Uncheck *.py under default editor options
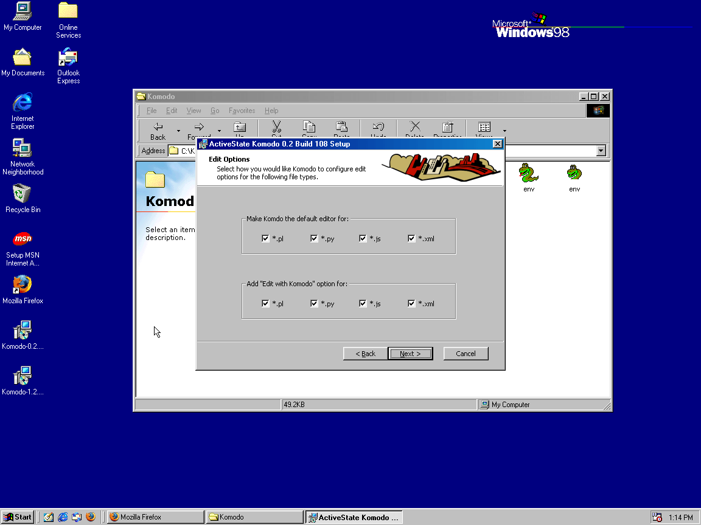 coord(314,238)
